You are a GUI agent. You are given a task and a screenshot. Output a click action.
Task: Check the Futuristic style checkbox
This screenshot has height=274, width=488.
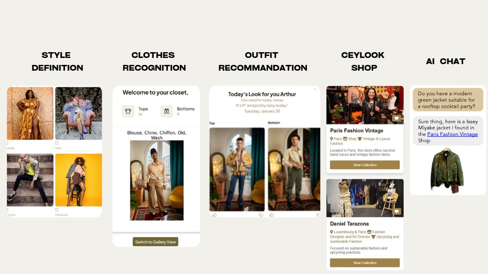pyautogui.click(x=7, y=210)
